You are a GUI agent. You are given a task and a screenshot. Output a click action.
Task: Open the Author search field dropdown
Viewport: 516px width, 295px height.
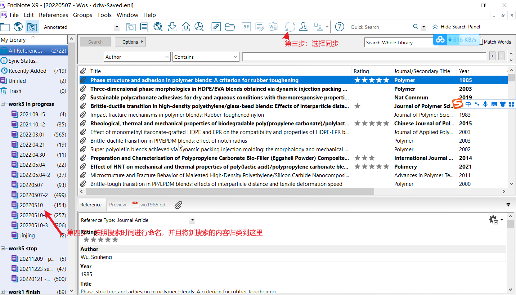(137, 57)
